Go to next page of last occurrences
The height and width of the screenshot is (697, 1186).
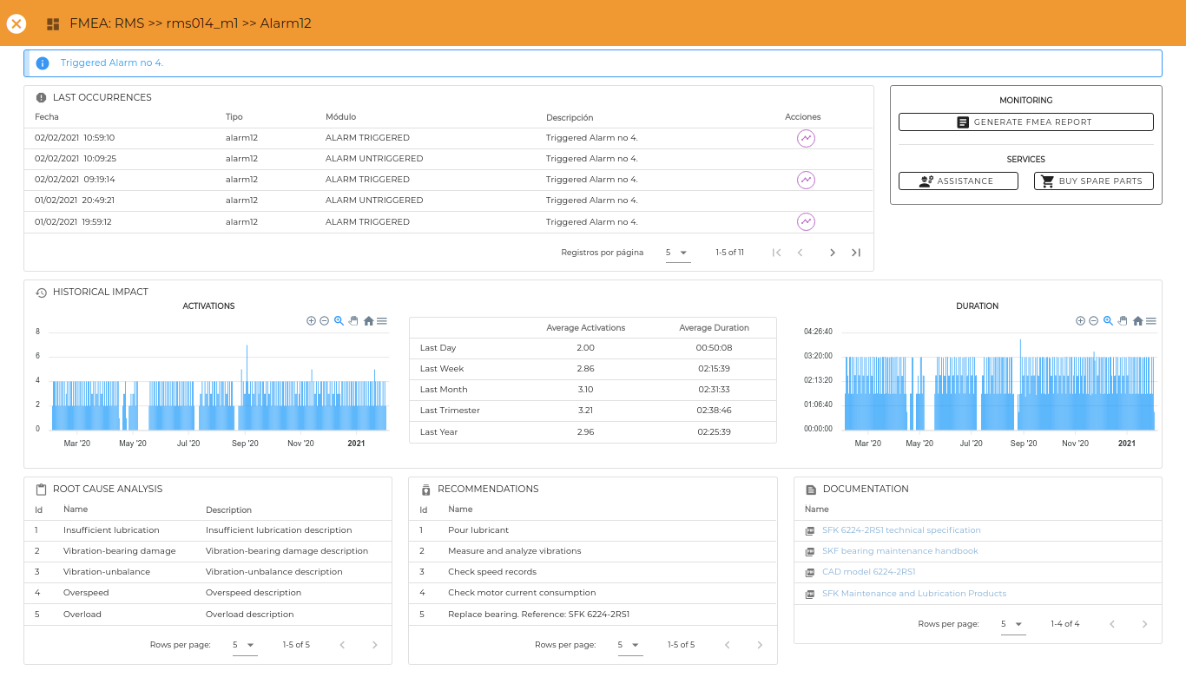click(832, 253)
